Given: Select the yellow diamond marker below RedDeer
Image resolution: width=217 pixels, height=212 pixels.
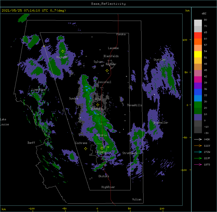Looking at the screenshot, I should [x=107, y=71].
